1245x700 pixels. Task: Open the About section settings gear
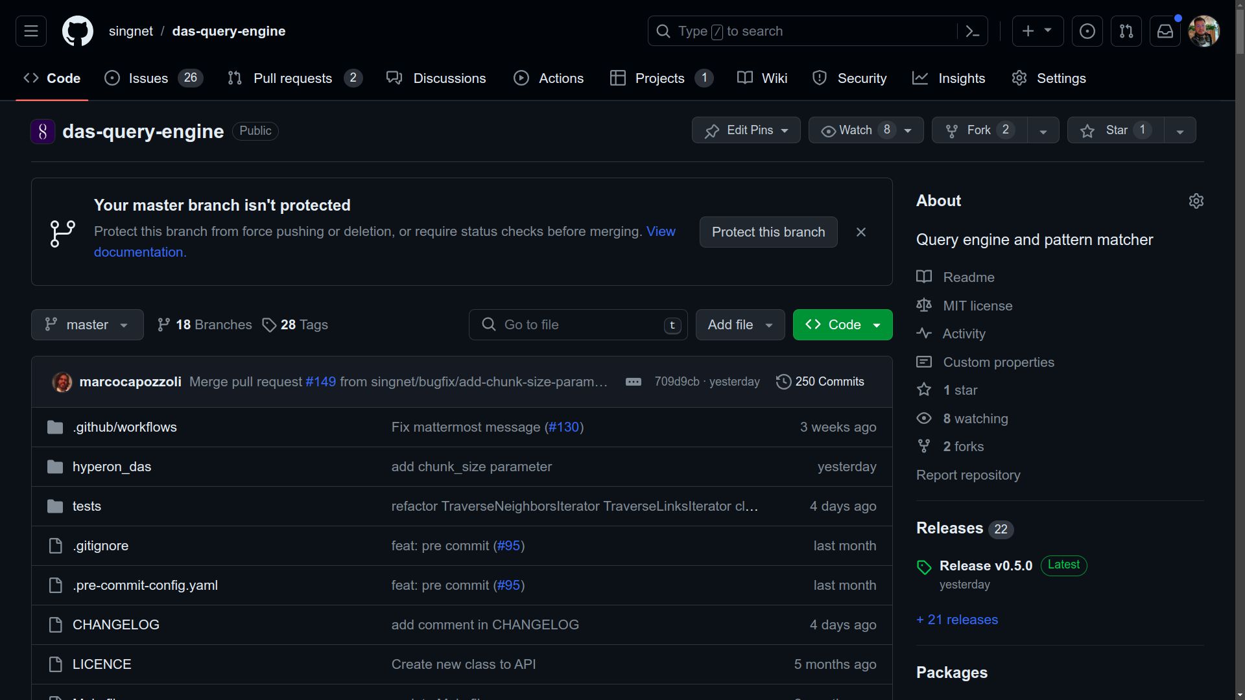[1196, 201]
